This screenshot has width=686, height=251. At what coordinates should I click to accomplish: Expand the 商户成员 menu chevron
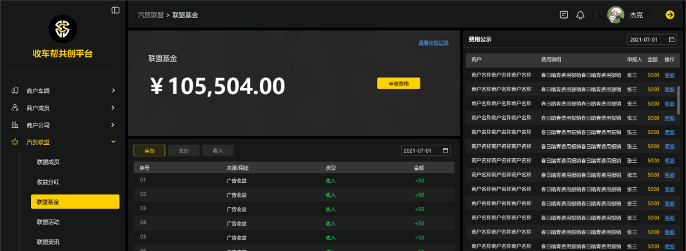(x=113, y=108)
